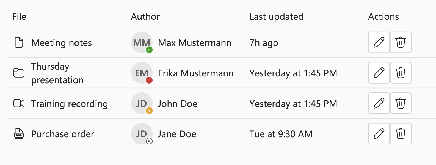Delete the Purchase order file
This screenshot has width=436, height=165.
click(401, 134)
